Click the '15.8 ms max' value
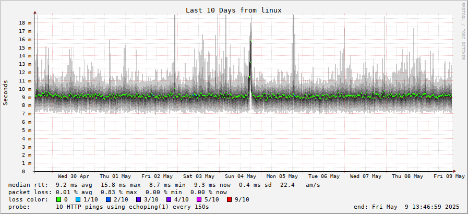The image size is (468, 214). (x=121, y=185)
